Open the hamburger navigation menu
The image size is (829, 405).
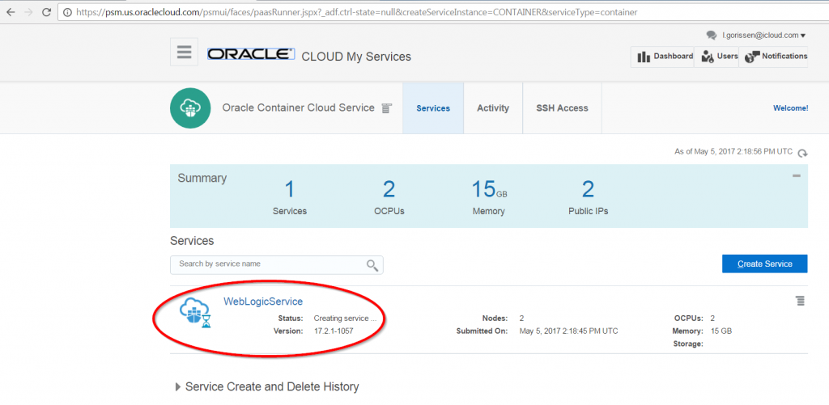(184, 53)
